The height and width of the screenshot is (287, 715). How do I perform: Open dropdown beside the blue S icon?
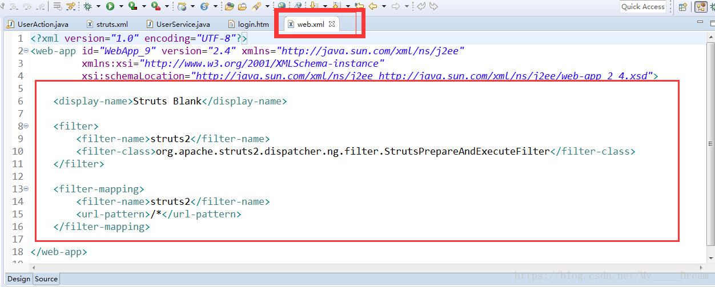(x=215, y=6)
